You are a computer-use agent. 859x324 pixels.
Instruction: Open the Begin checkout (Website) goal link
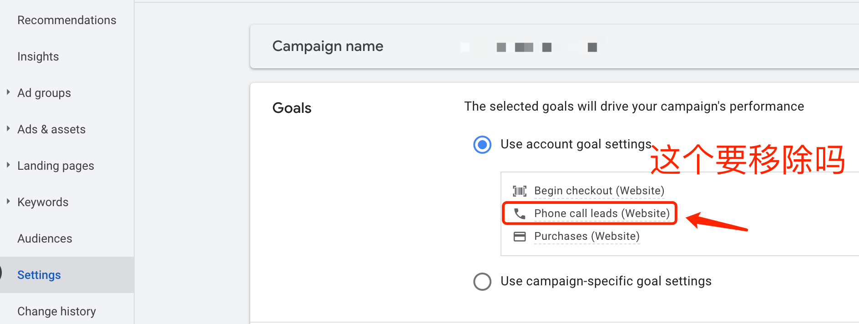(599, 191)
